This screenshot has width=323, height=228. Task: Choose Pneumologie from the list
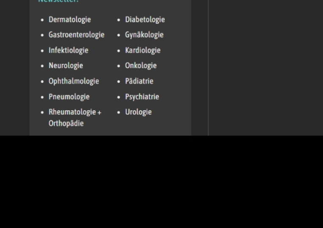pyautogui.click(x=69, y=97)
